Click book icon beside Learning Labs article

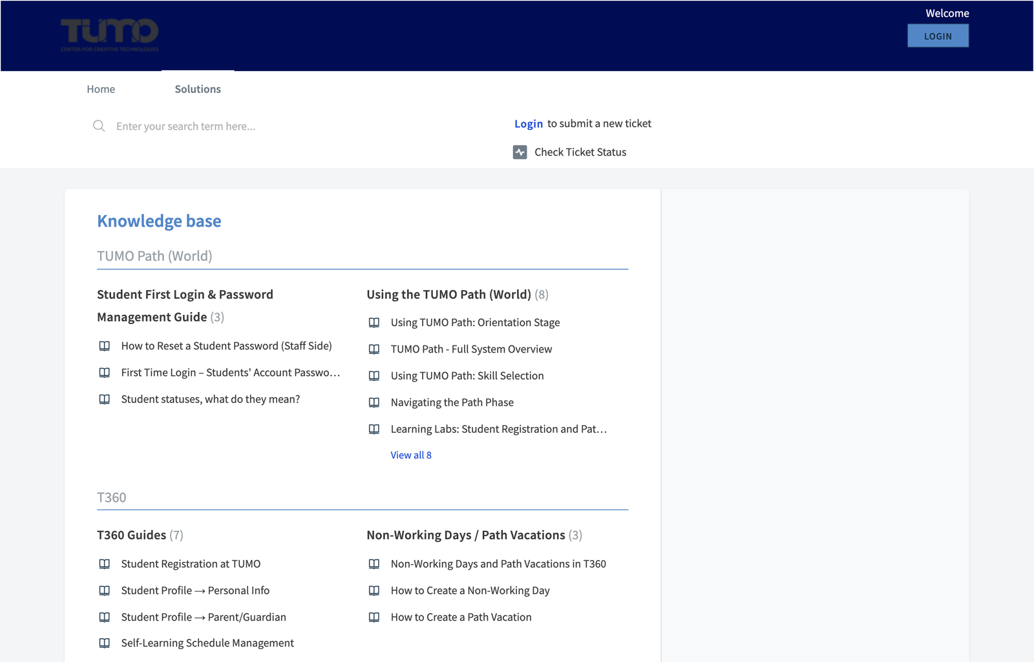click(x=374, y=429)
